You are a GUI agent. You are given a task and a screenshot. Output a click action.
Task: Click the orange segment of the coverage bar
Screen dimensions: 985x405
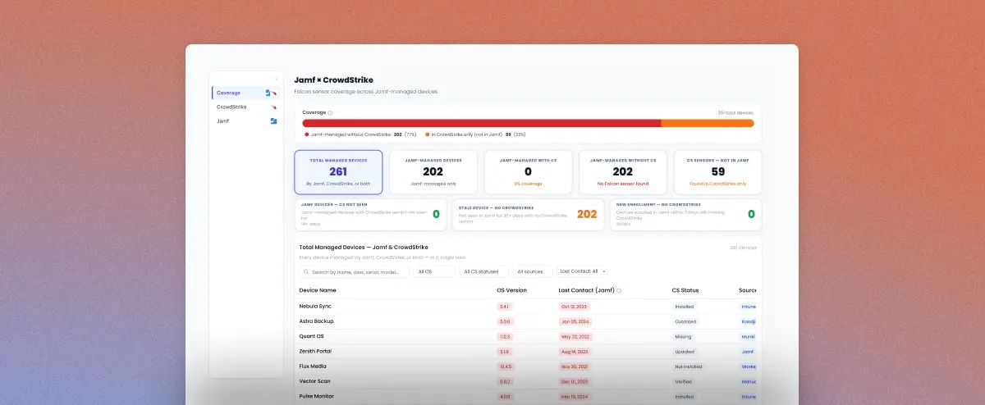708,123
